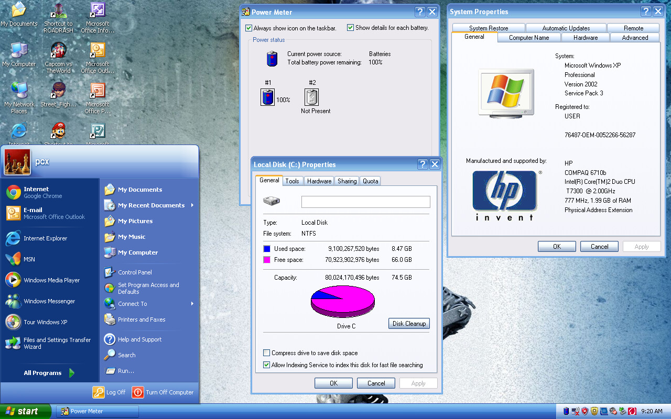Start Tour Windows XP

pos(50,322)
